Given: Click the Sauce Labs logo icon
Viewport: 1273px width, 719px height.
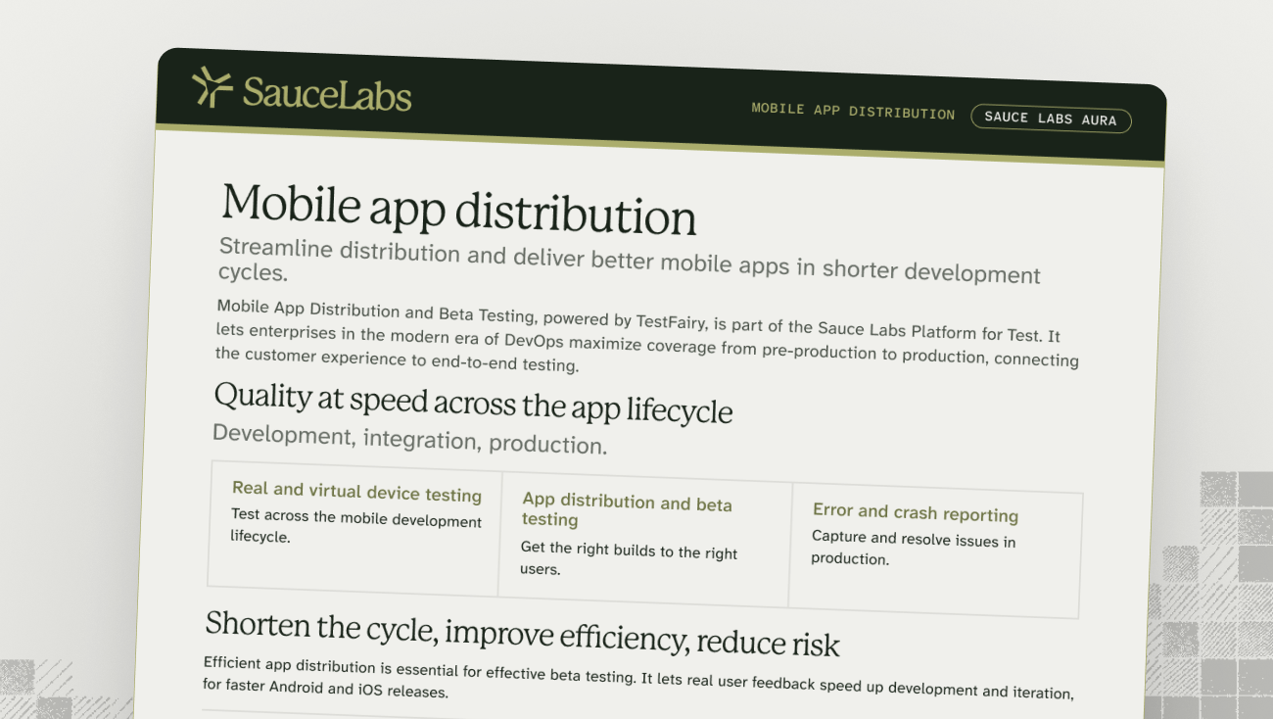Looking at the screenshot, I should point(212,86).
